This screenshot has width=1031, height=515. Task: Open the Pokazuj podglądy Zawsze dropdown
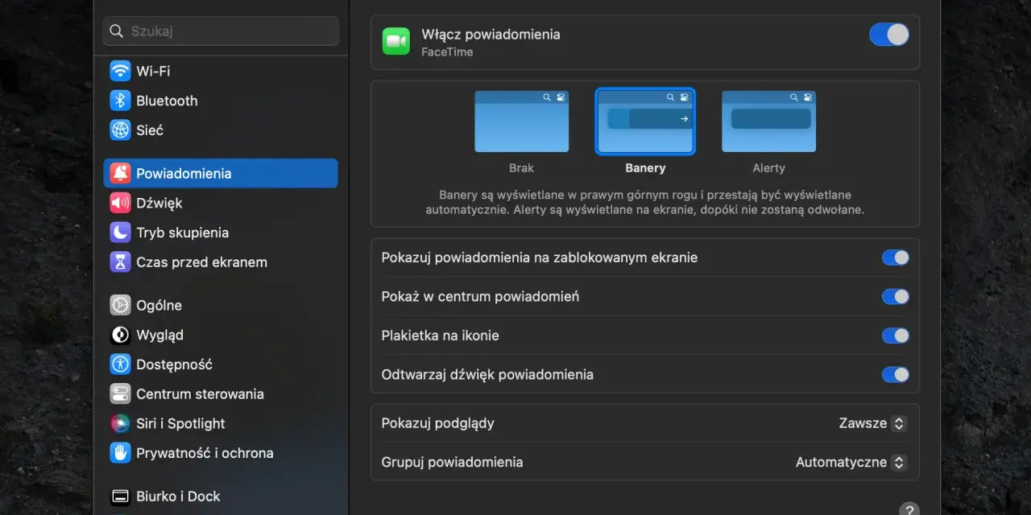pos(872,423)
